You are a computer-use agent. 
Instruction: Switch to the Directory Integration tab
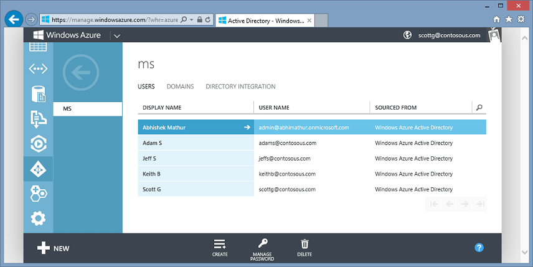tap(241, 87)
